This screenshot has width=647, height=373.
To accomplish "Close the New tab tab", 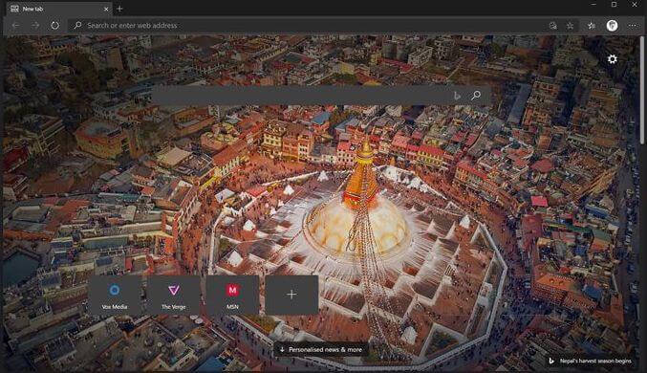I will (x=106, y=9).
